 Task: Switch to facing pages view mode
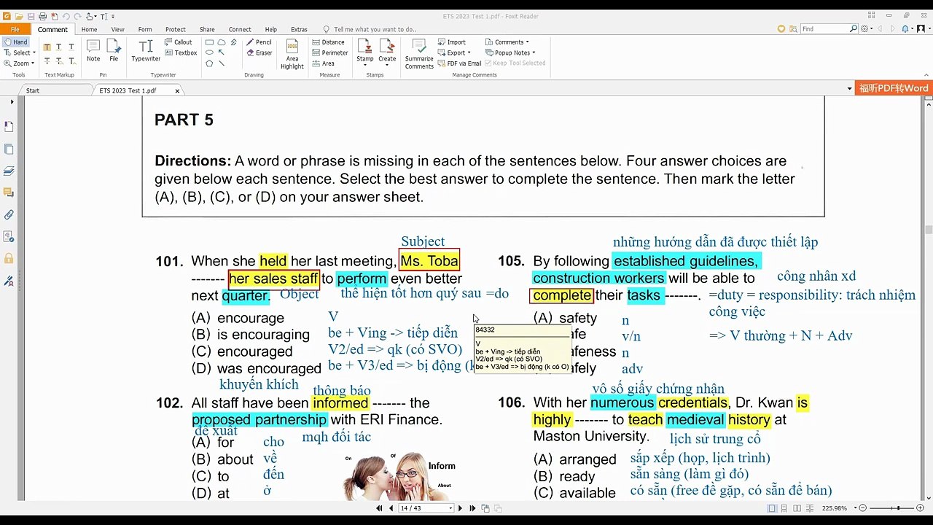(x=797, y=508)
